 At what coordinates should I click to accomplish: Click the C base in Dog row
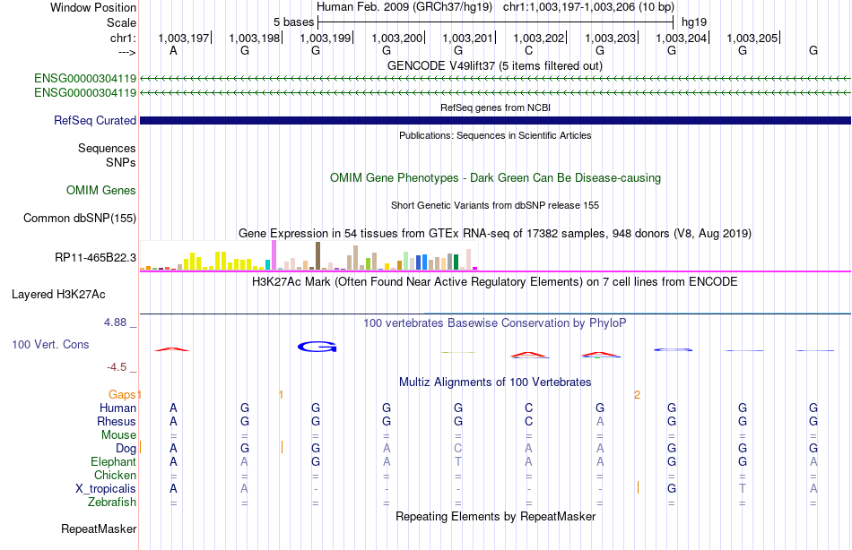[458, 449]
